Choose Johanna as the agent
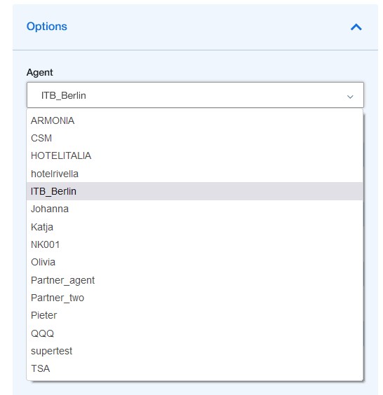The image size is (383, 395). pos(194,209)
